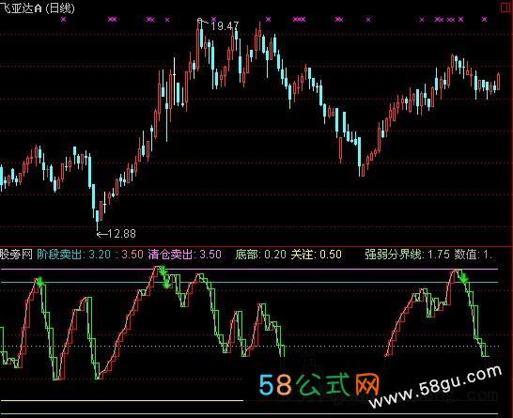
Task: Click the (日线) daily period label
Action: pos(60,8)
